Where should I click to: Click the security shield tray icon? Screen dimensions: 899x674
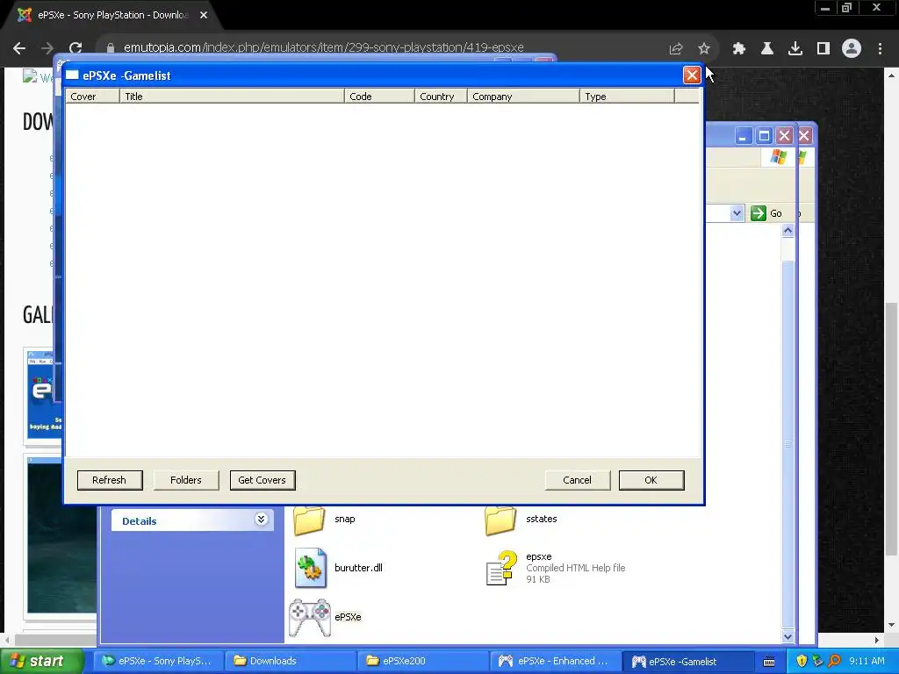[802, 661]
